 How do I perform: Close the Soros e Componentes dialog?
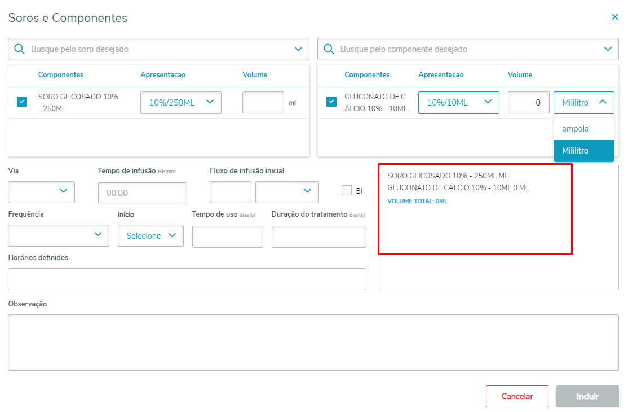click(x=615, y=17)
